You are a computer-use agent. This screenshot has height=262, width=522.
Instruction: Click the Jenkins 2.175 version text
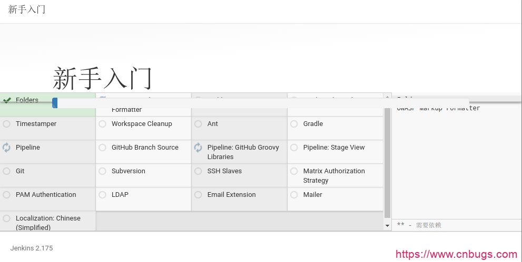pyautogui.click(x=32, y=248)
